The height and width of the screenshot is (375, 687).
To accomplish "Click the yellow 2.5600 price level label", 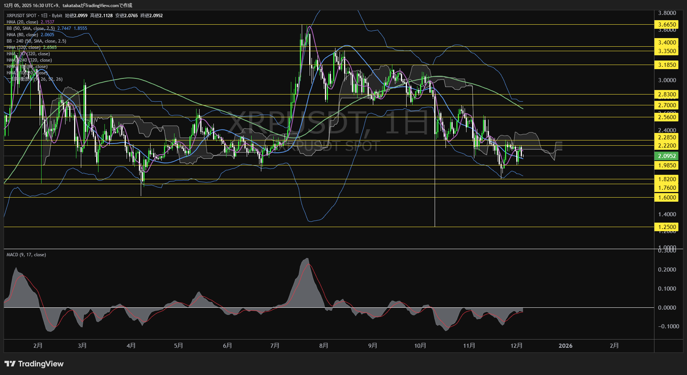I will point(667,117).
